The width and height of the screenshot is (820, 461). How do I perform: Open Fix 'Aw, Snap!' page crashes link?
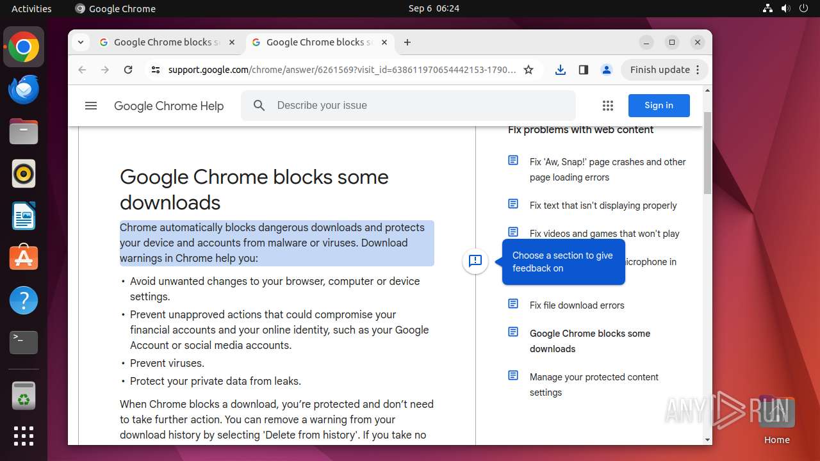[x=607, y=170]
